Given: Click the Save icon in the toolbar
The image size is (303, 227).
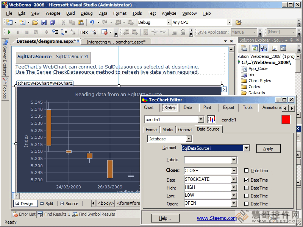Looking at the screenshot, I should click(44, 23).
